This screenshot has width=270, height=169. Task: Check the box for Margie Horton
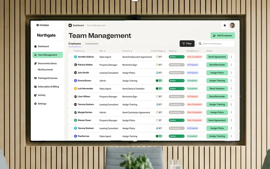pos(72,112)
